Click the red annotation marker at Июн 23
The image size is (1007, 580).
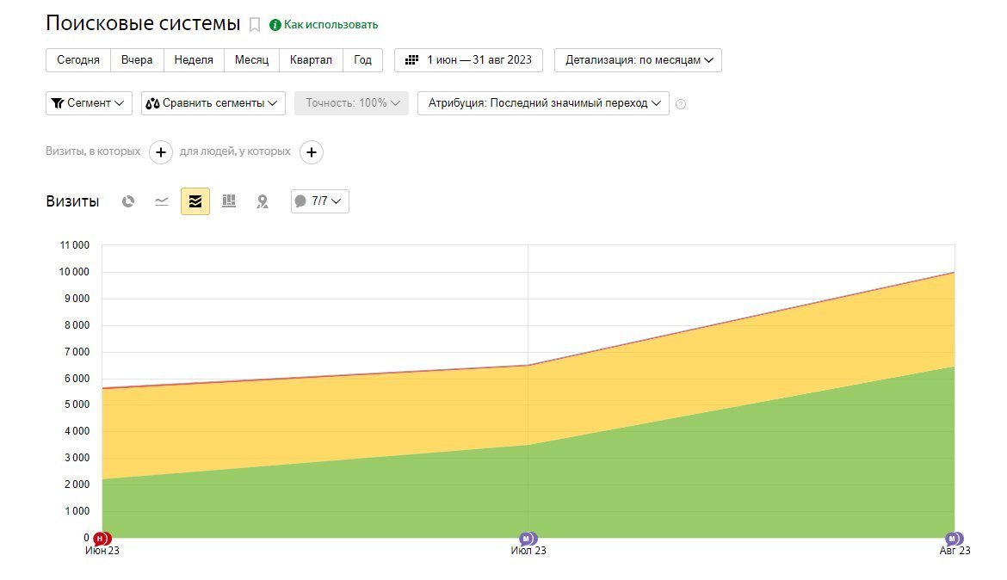click(102, 539)
